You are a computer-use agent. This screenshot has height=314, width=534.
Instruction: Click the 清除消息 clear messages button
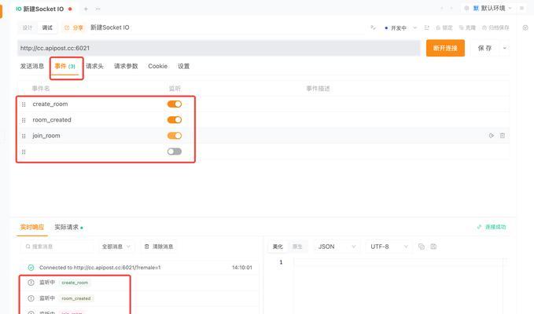(159, 246)
